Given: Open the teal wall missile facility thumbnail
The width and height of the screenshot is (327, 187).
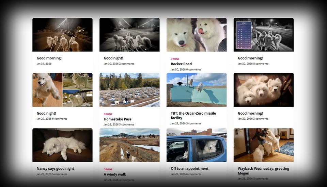Looking at the screenshot, I should (197, 90).
